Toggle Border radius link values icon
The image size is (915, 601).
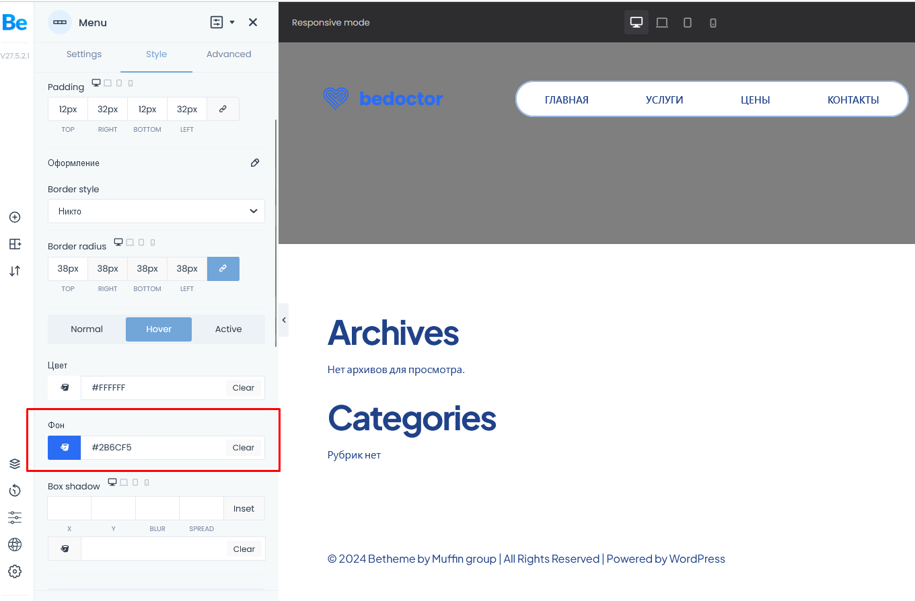pyautogui.click(x=223, y=268)
